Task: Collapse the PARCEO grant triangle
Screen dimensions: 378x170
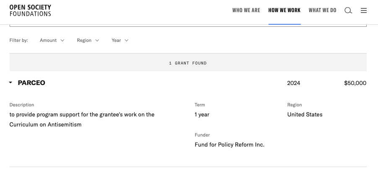Action: click(10, 83)
